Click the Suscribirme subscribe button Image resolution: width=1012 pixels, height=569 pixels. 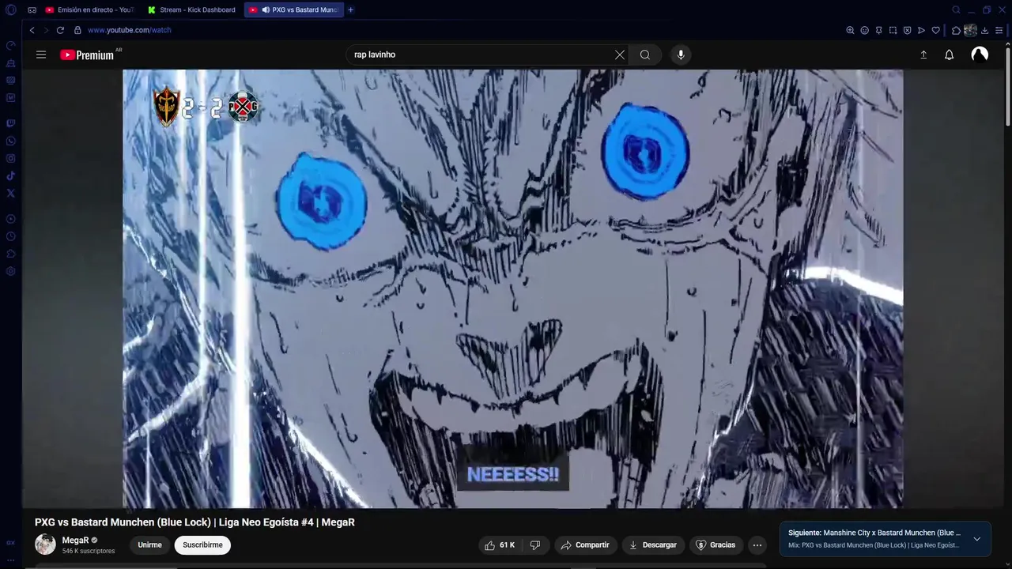point(202,545)
